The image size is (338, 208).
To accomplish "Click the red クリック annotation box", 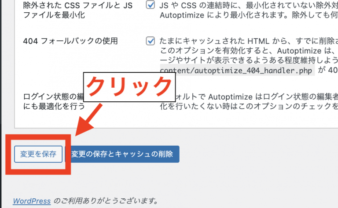I will [x=129, y=87].
